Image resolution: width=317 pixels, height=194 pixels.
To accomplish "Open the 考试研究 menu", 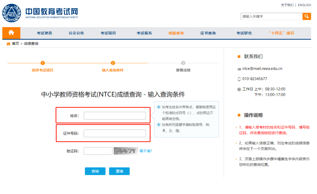I will click(244, 33).
